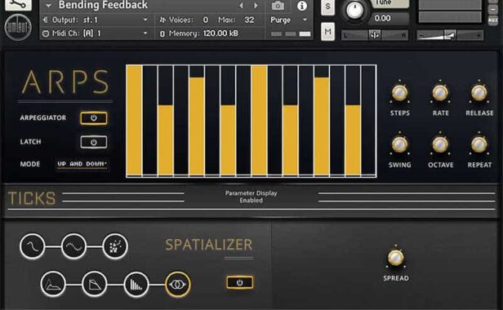
Task: Select the envelope shape effect circle
Action: [53, 284]
